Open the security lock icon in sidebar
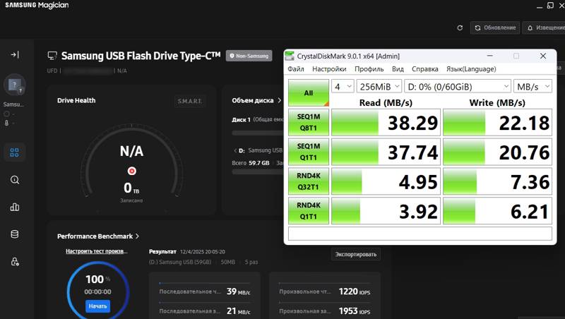The height and width of the screenshot is (319, 565). tap(15, 262)
